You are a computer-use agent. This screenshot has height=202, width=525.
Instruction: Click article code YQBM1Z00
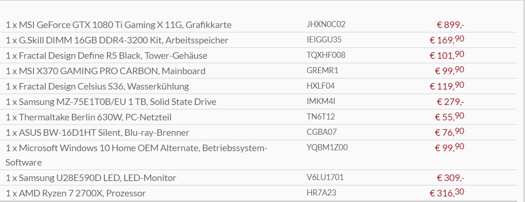[327, 147]
